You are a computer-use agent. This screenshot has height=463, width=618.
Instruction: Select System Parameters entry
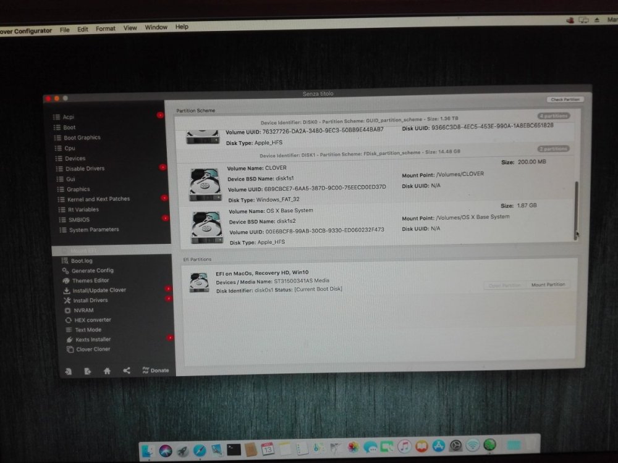pos(94,230)
